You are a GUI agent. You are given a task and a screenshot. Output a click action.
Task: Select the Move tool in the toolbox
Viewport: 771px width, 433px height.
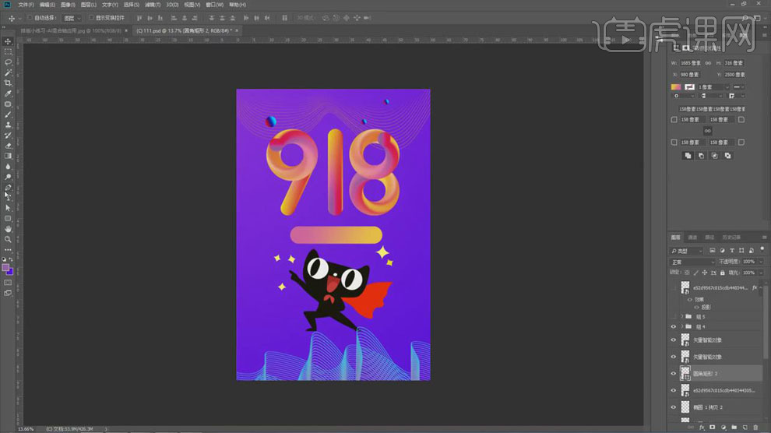pos(8,41)
